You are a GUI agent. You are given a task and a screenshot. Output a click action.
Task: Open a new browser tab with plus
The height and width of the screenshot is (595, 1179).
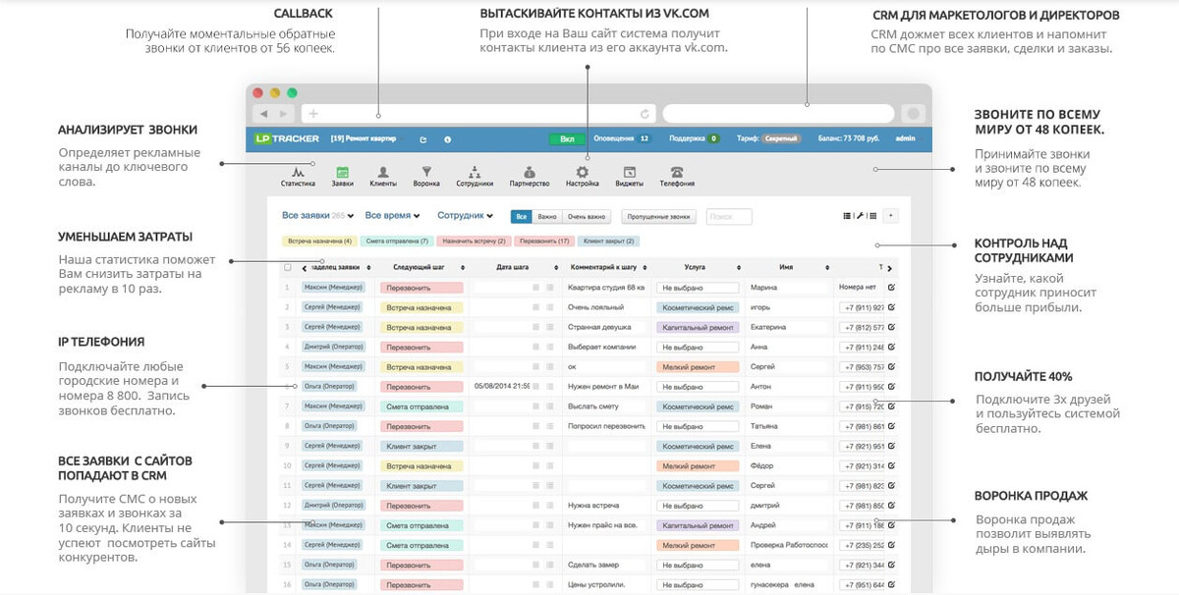pos(314,114)
